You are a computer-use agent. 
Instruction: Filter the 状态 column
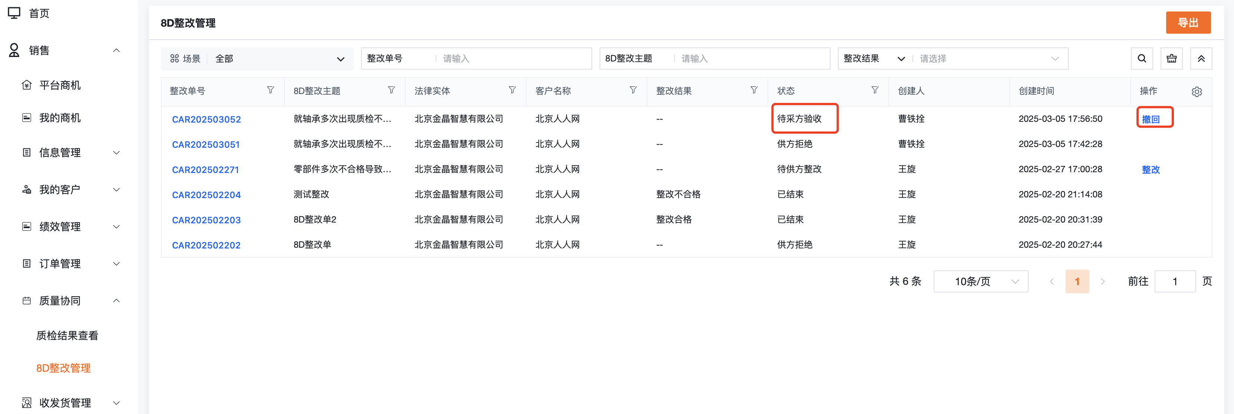click(x=875, y=90)
